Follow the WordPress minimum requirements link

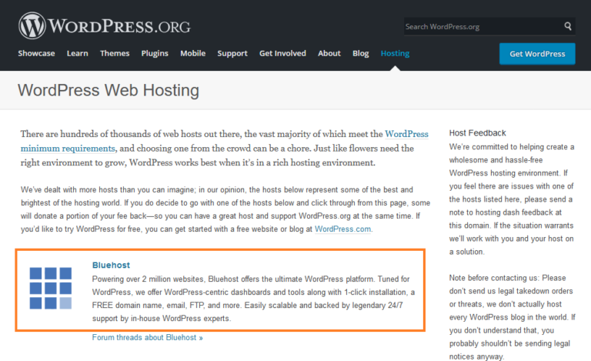pyautogui.click(x=68, y=148)
